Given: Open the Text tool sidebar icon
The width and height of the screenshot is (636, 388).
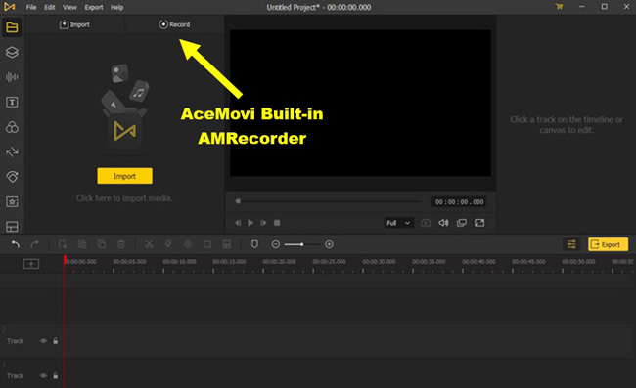Looking at the screenshot, I should tap(12, 102).
